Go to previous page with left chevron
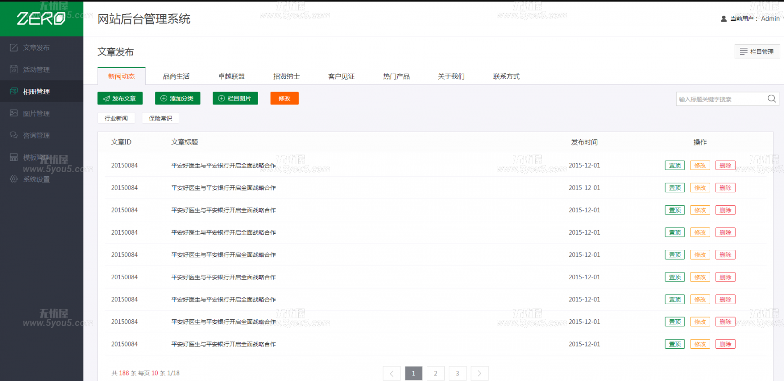 [391, 373]
